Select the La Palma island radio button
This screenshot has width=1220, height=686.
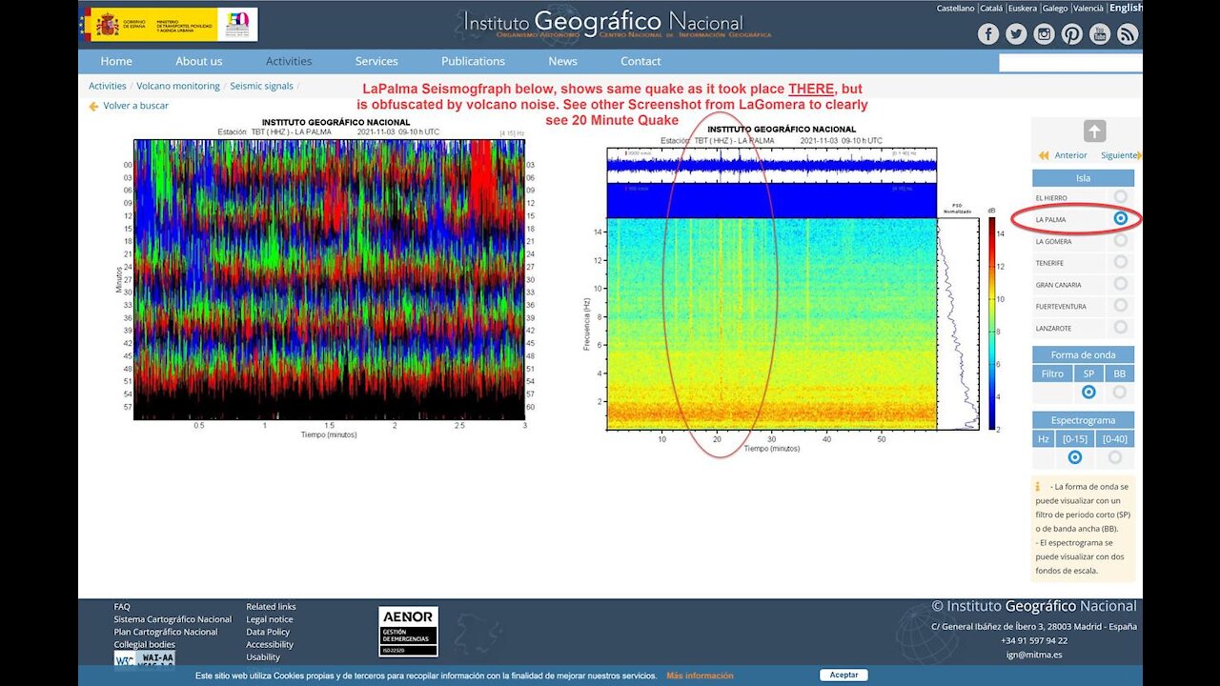pyautogui.click(x=1120, y=219)
